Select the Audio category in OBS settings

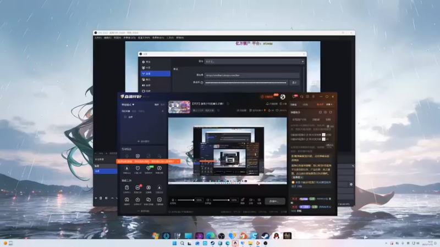[x=155, y=86]
